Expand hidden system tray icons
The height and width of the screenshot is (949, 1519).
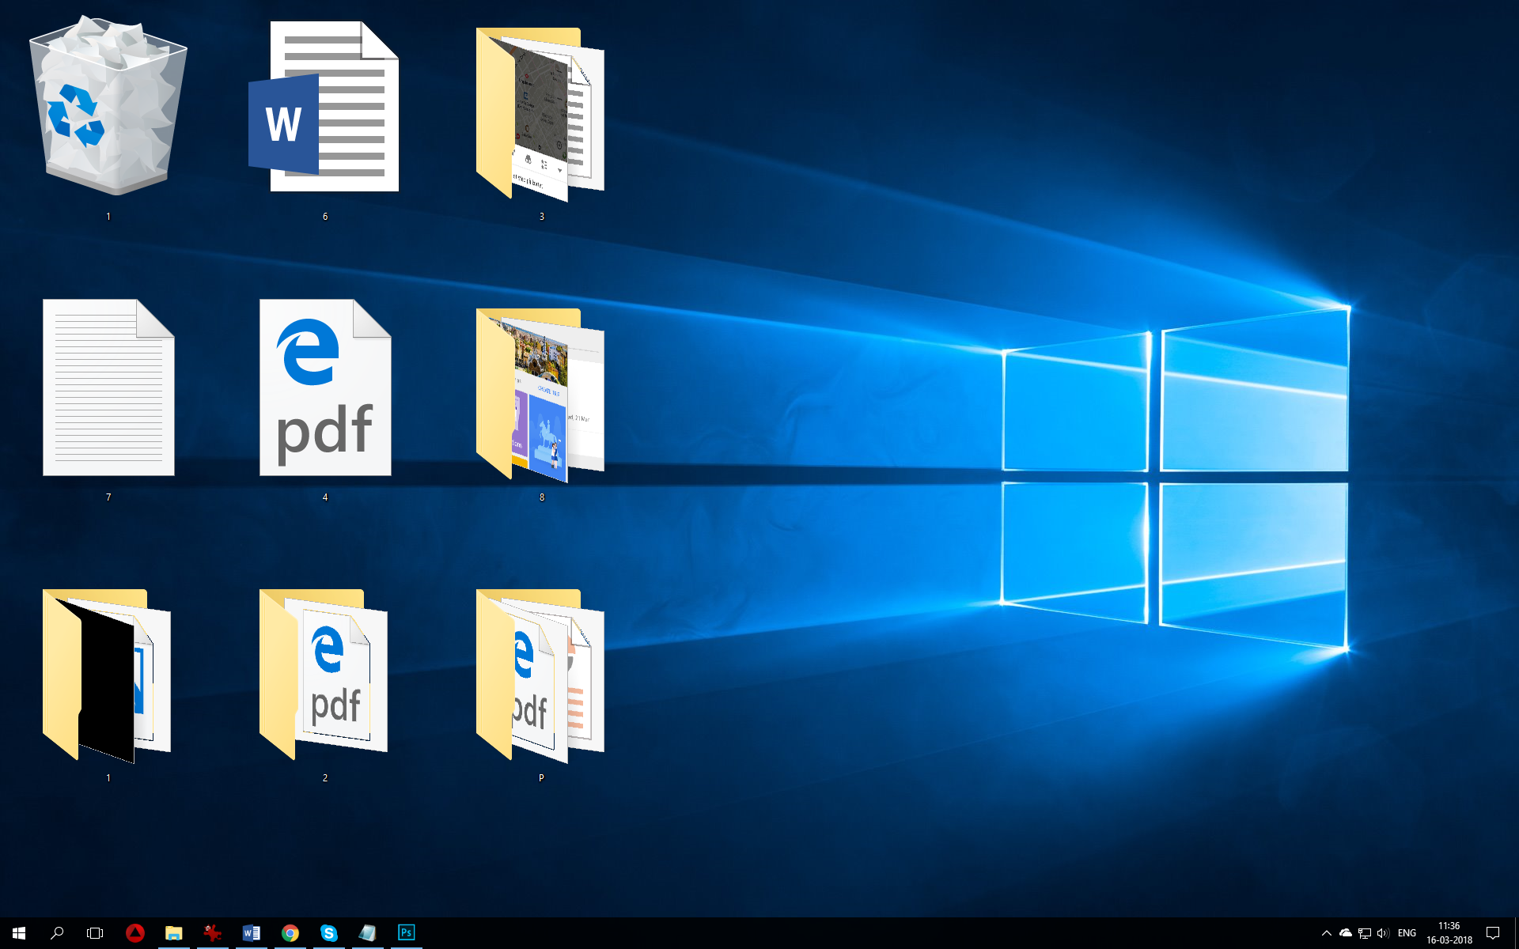[1326, 932]
